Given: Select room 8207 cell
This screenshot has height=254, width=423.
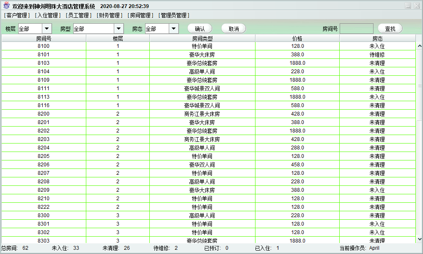Looking at the screenshot, I should [44, 173].
